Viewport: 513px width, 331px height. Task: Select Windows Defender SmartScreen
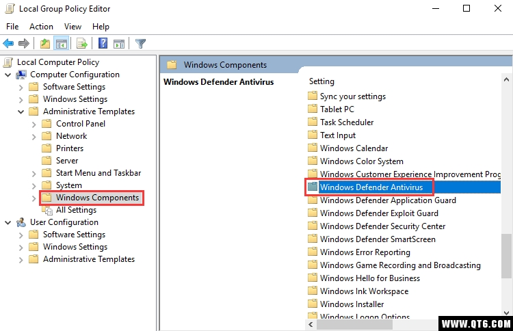tap(378, 239)
